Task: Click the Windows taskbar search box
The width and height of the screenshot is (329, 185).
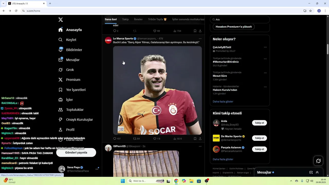Action: [146, 181]
